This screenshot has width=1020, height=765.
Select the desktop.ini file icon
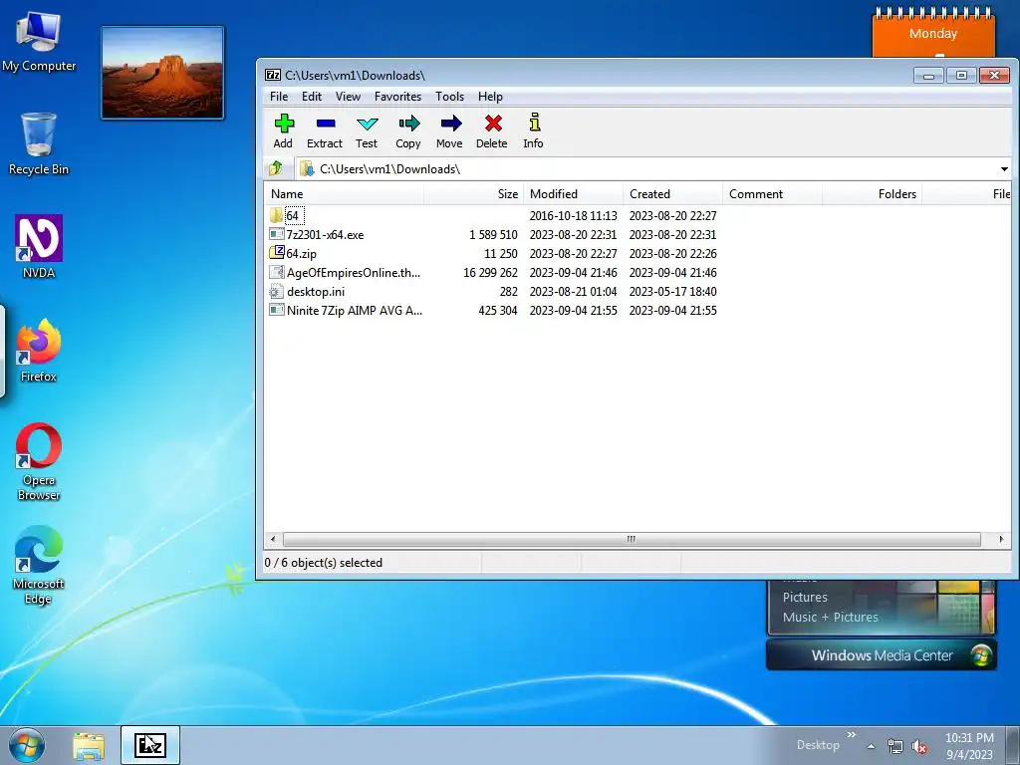277,292
